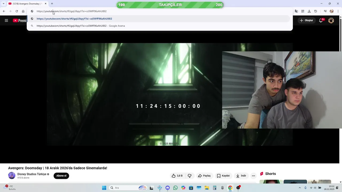342x192 pixels.
Task: Close the Avengers: Doomsday tab
Action: point(45,4)
